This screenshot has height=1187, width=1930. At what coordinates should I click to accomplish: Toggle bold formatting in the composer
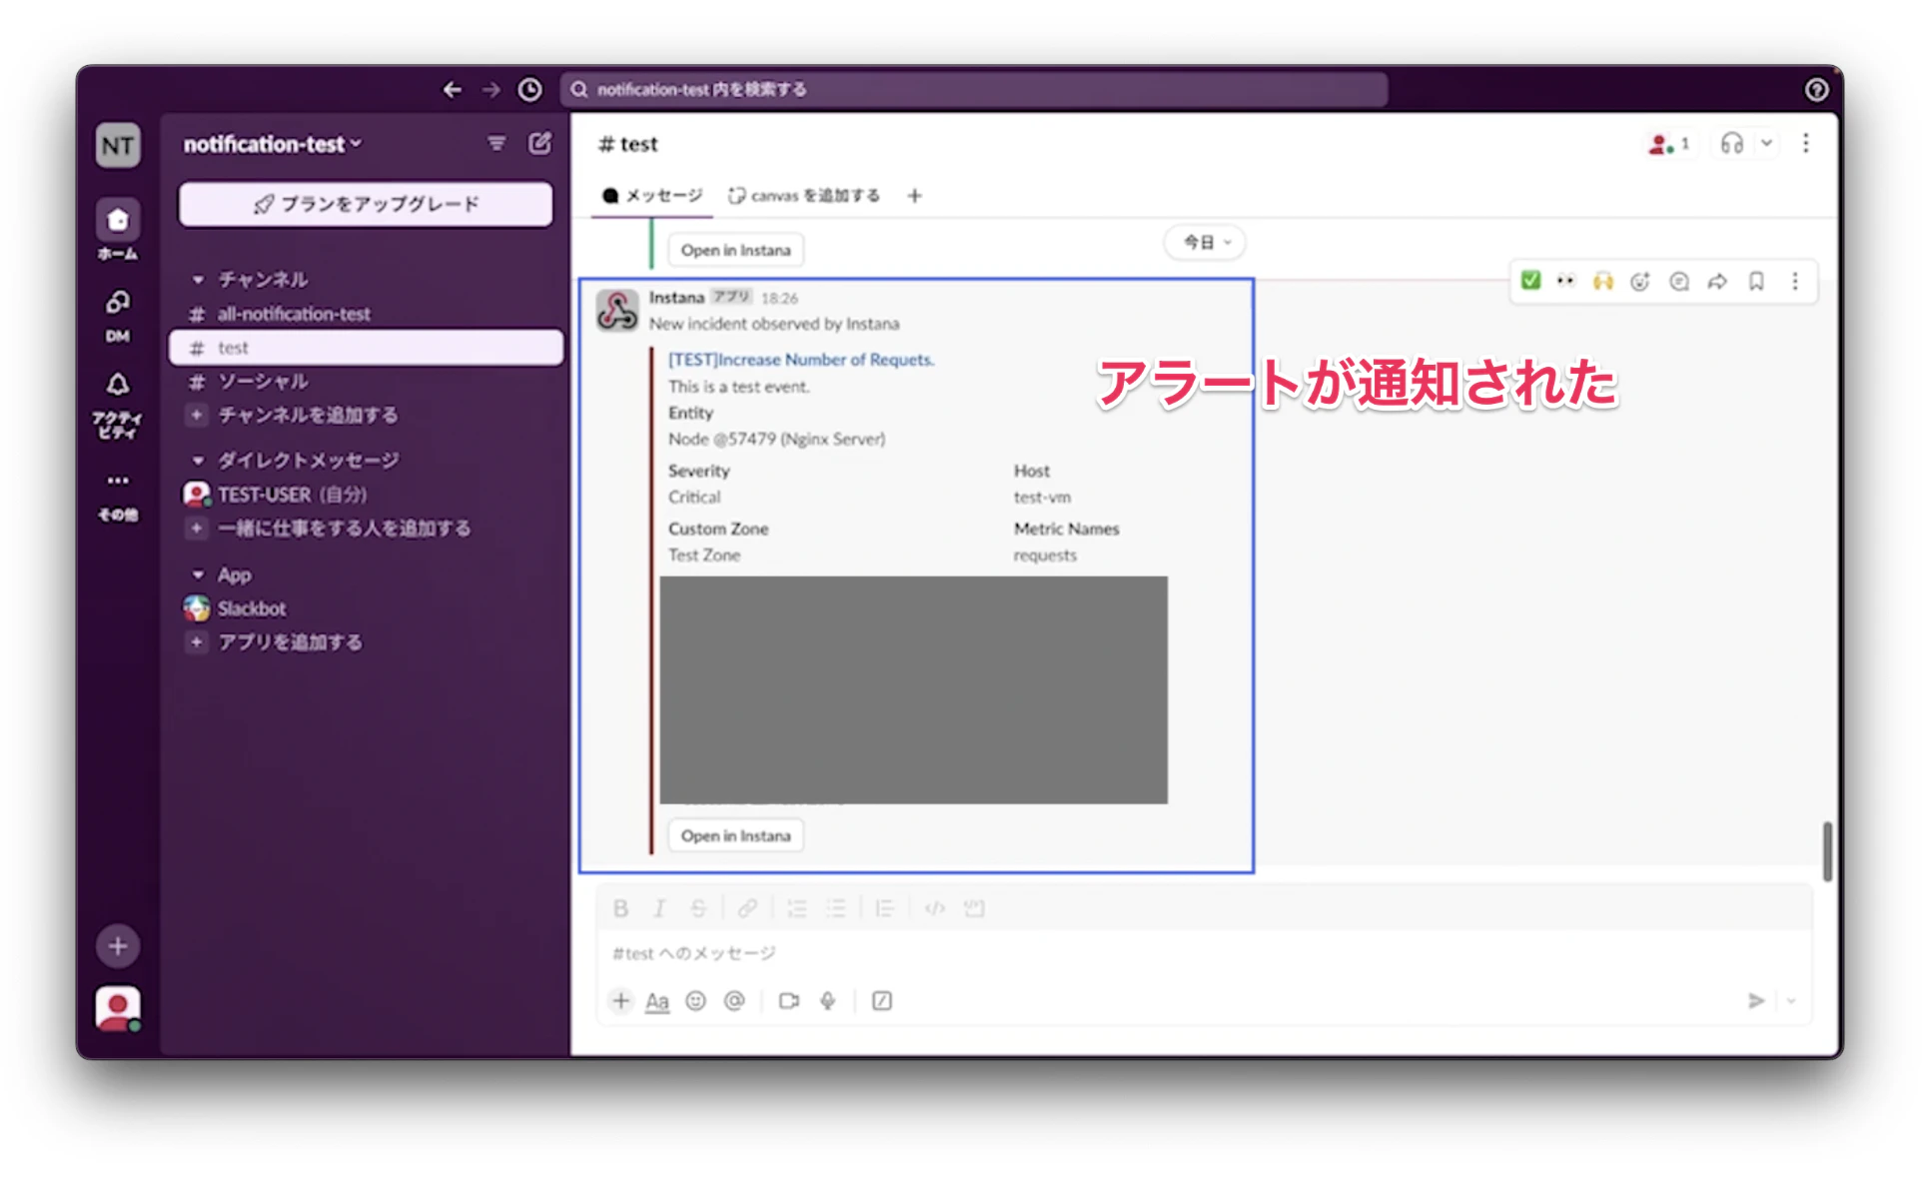[x=620, y=908]
